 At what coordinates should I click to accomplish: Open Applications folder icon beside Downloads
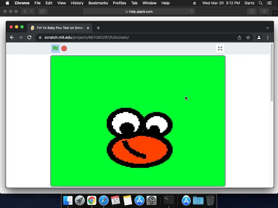(186, 200)
